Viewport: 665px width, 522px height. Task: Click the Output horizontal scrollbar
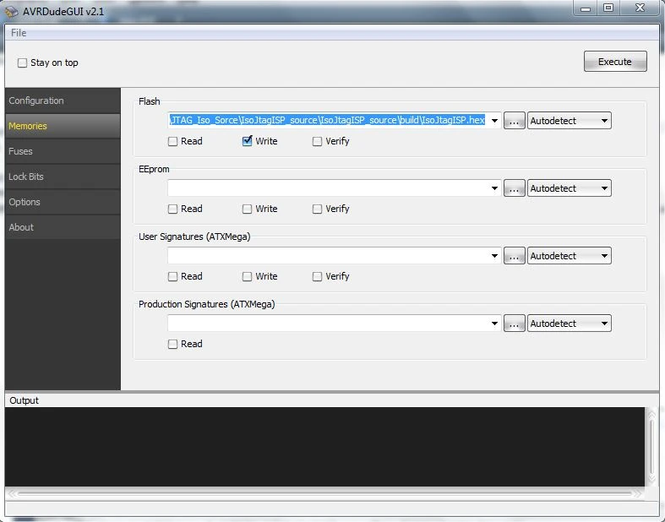324,493
